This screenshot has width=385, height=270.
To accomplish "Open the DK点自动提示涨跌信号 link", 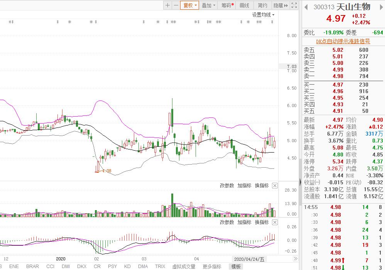I will [x=343, y=41].
